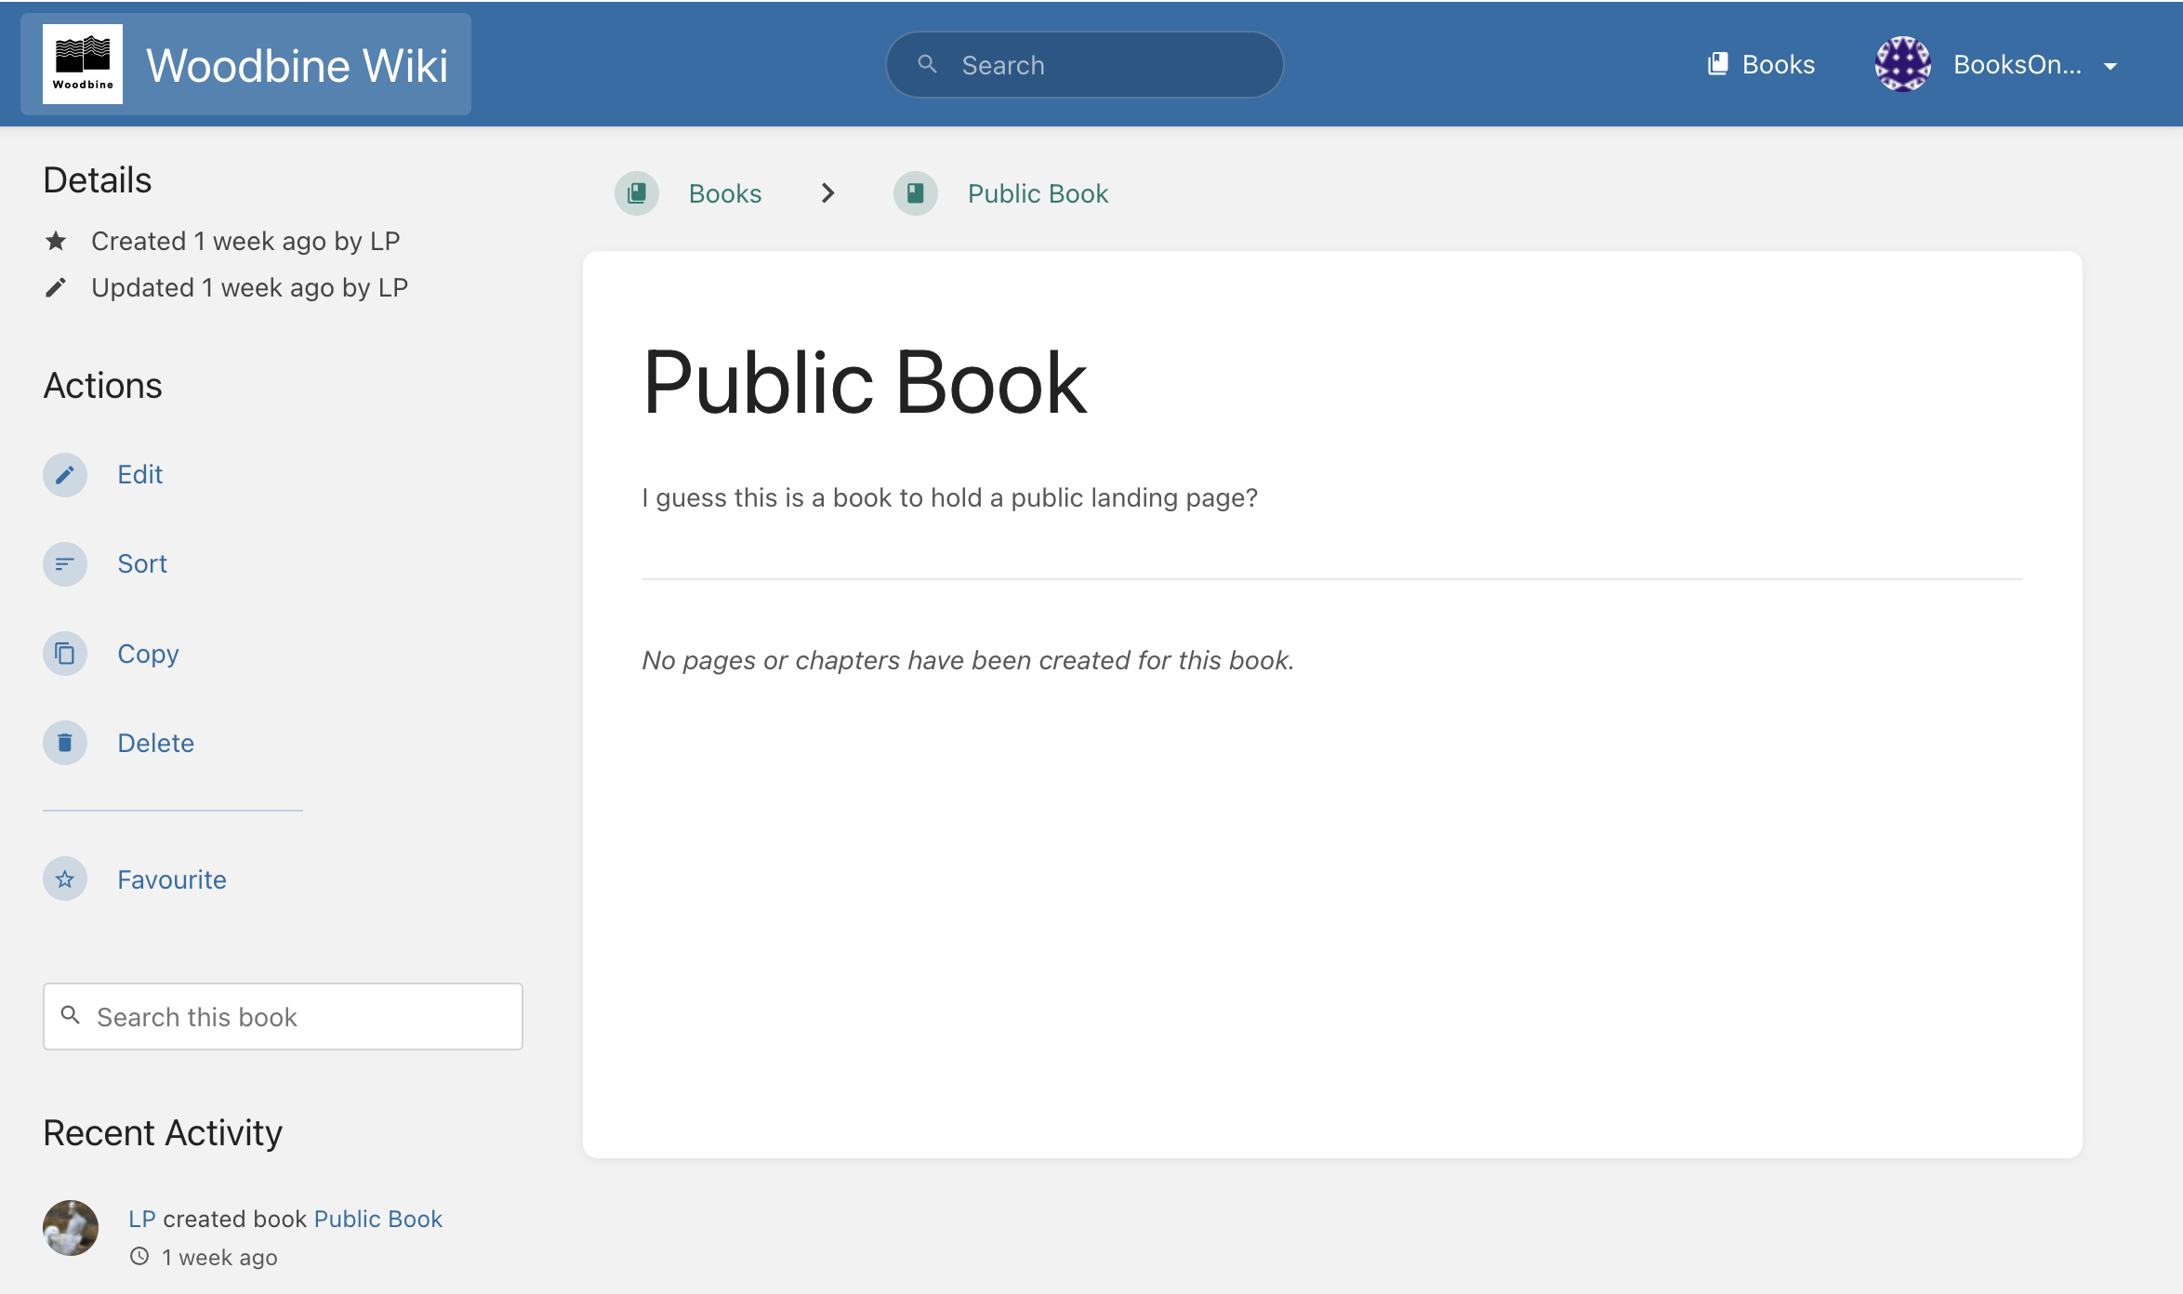This screenshot has height=1294, width=2183.
Task: Open LP user link in Recent Activity
Action: click(x=141, y=1219)
